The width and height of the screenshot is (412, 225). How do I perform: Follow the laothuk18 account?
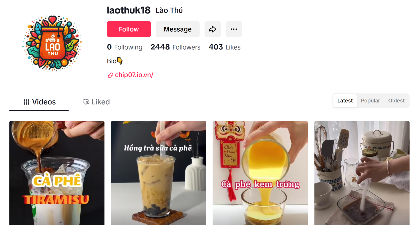(129, 29)
